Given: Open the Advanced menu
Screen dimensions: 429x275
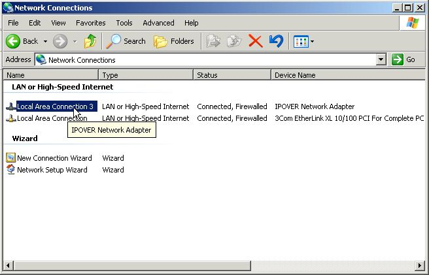Looking at the screenshot, I should point(158,23).
